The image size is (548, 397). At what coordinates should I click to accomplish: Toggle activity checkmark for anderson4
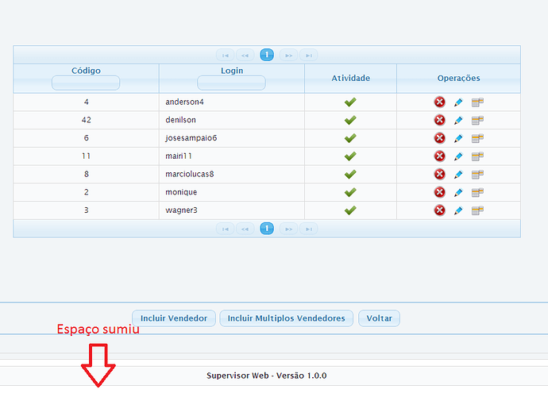coord(350,102)
